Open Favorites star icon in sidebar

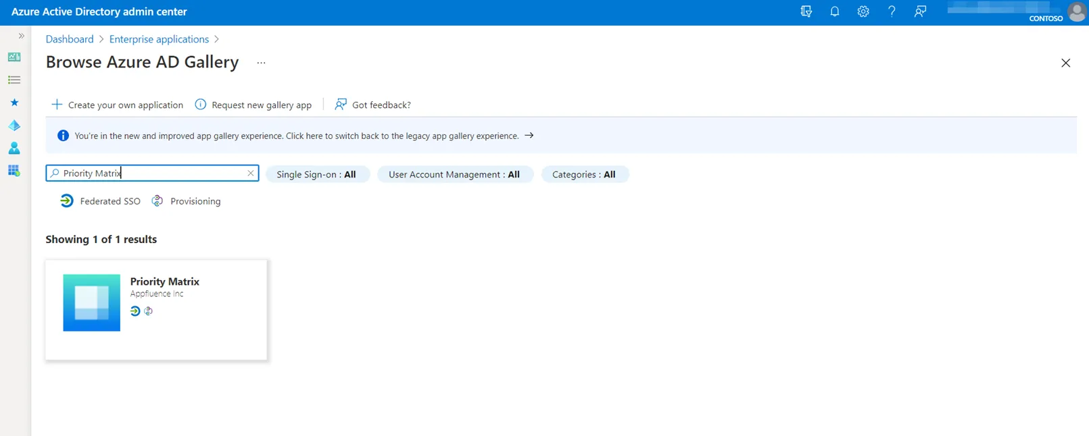tap(14, 103)
